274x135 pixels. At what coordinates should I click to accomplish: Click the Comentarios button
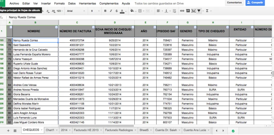pos(234,3)
